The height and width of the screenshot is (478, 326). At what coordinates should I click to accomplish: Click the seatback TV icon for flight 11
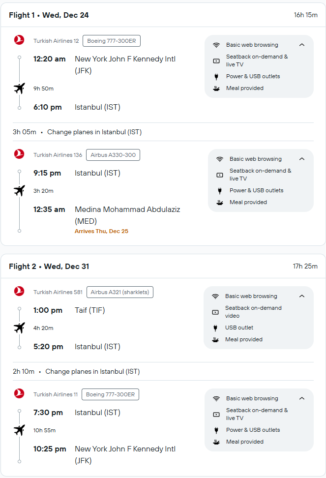point(216,415)
